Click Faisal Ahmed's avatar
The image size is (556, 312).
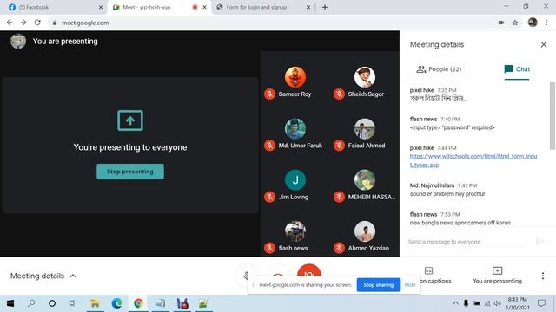coord(365,129)
